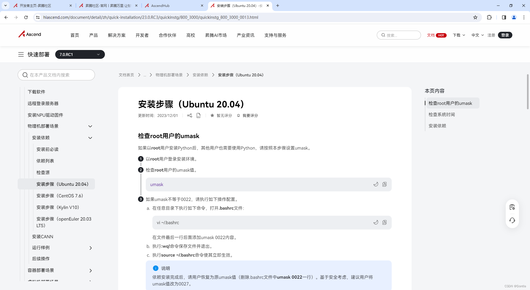Collapse the 安装依赖 tree section
This screenshot has height=290, width=530.
tap(90, 138)
